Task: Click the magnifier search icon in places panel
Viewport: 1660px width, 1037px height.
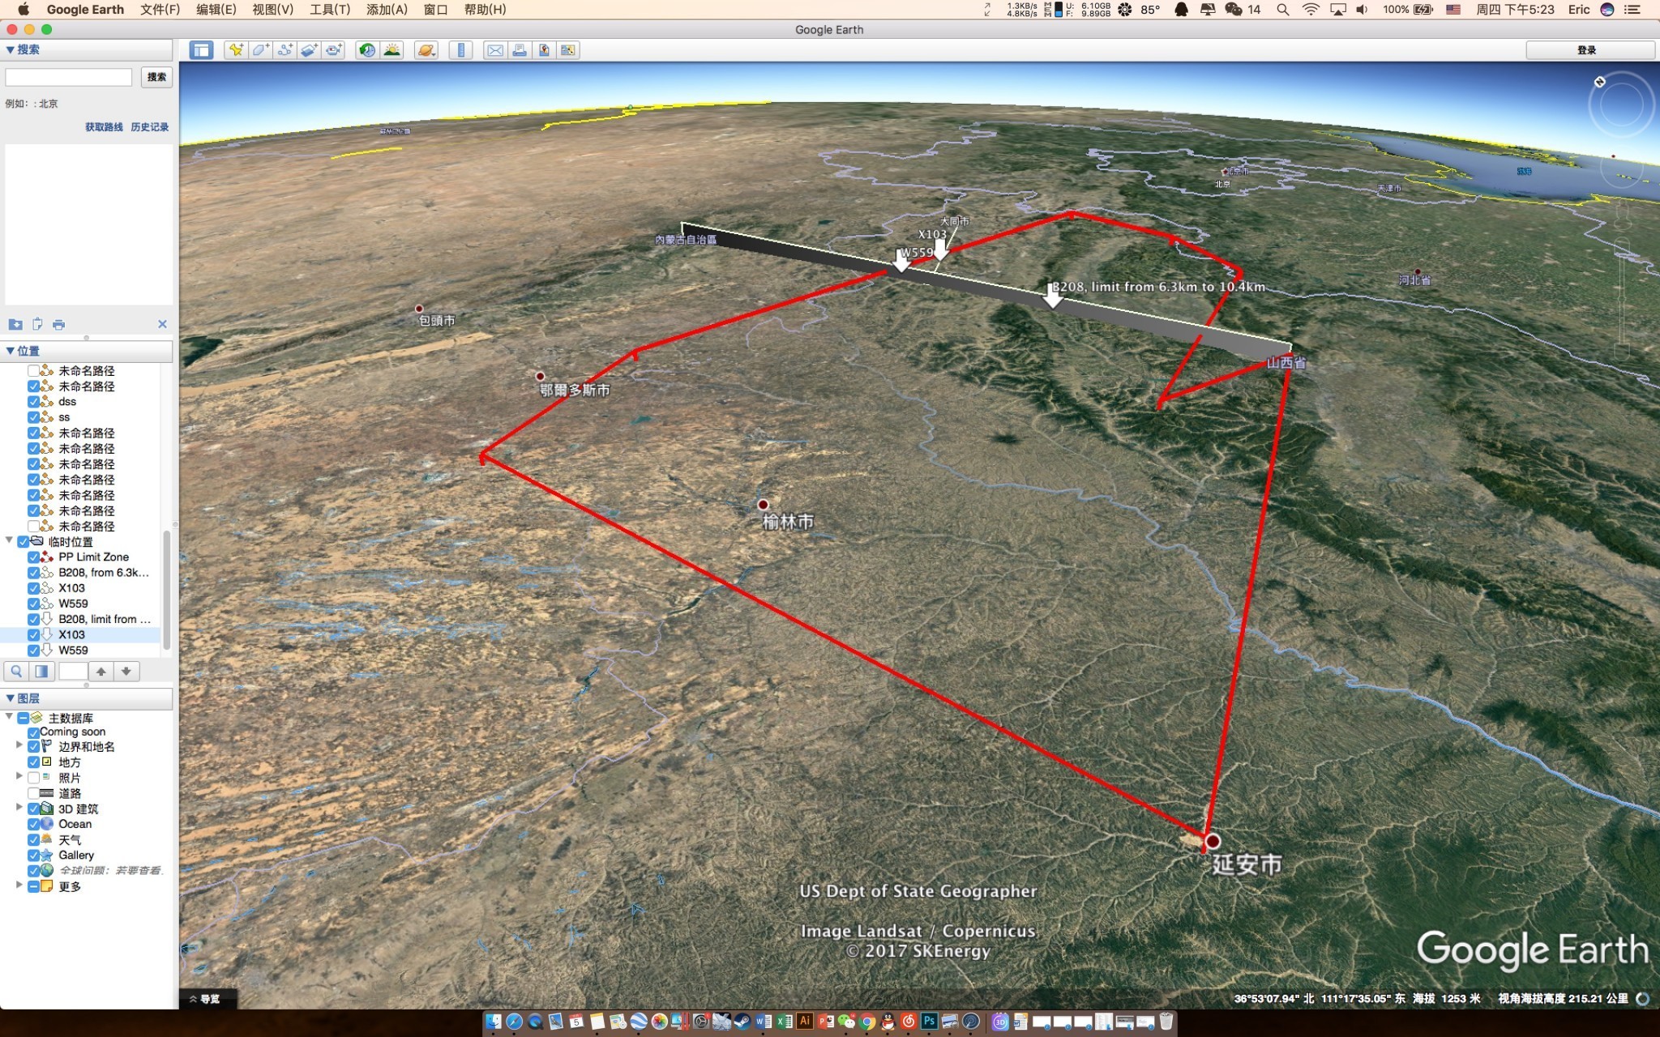Action: point(16,671)
